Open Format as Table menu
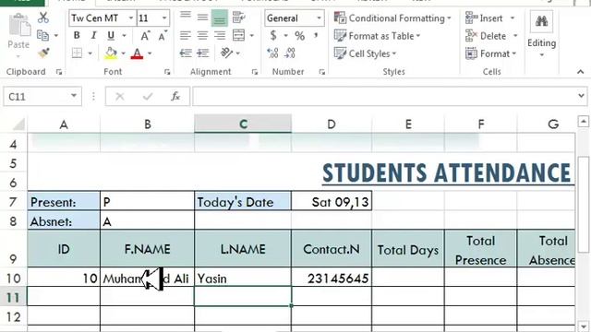Screen dimensions: 591x332 (x=377, y=36)
